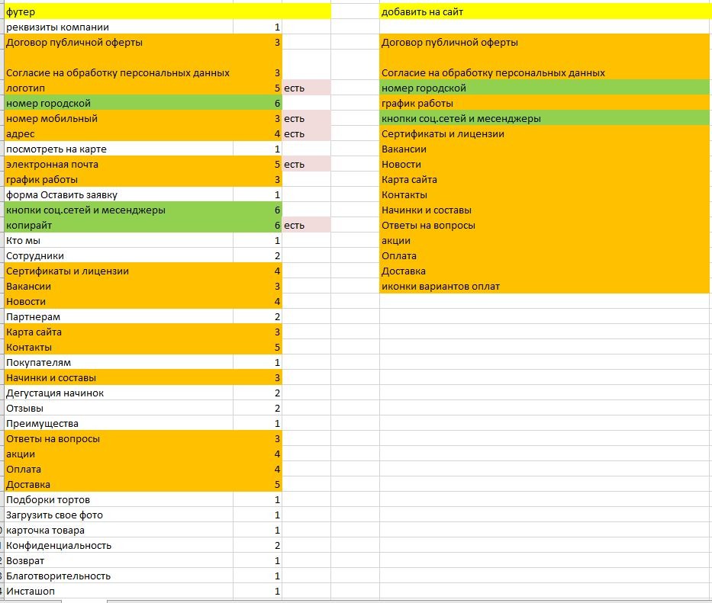Screen dimensions: 712x603
Task: Click the 'добавить на сайт' header cell
Action: click(546, 11)
